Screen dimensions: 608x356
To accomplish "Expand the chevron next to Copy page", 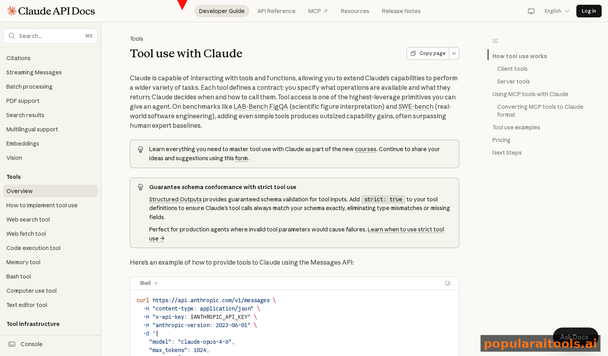I will click(x=454, y=53).
